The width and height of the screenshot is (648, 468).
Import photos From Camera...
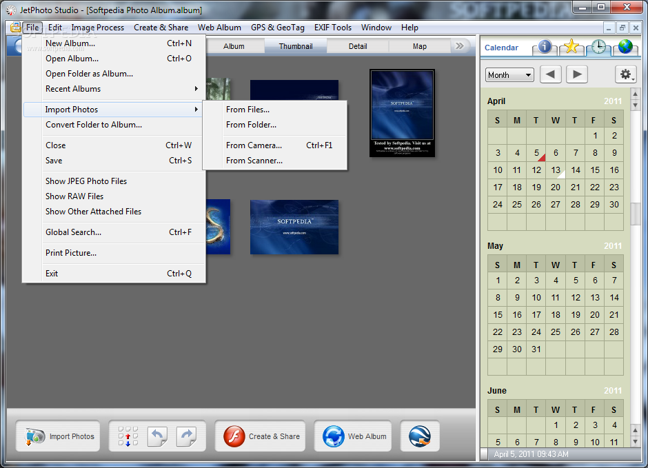275,145
